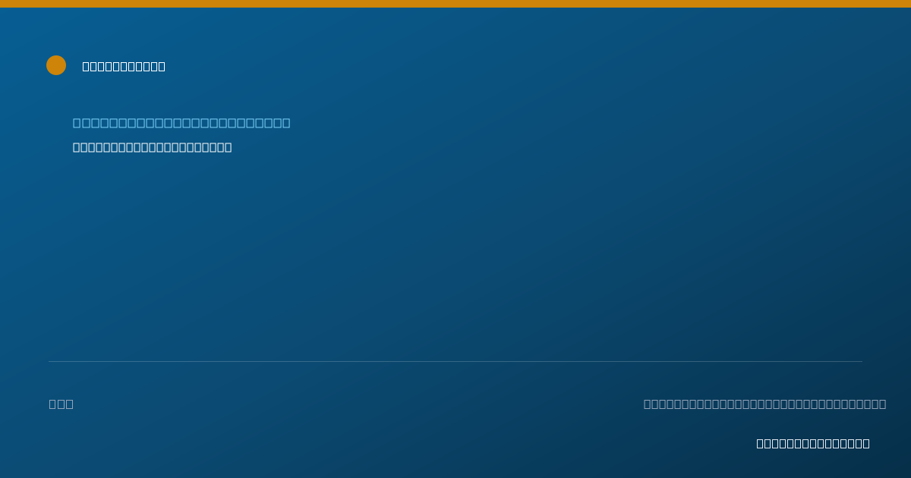The image size is (911, 478).
Task: Click first box of the bottom-right white text
Action: tap(760, 444)
